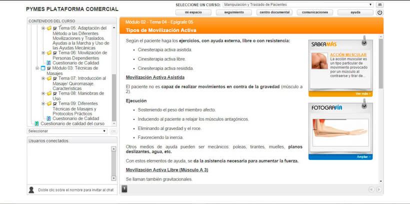Expand the Tema 05 tree node
This screenshot has height=204, width=410.
pyautogui.click(x=43, y=28)
